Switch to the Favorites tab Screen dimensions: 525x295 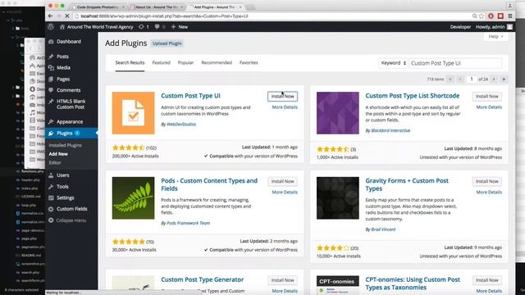[x=249, y=62]
